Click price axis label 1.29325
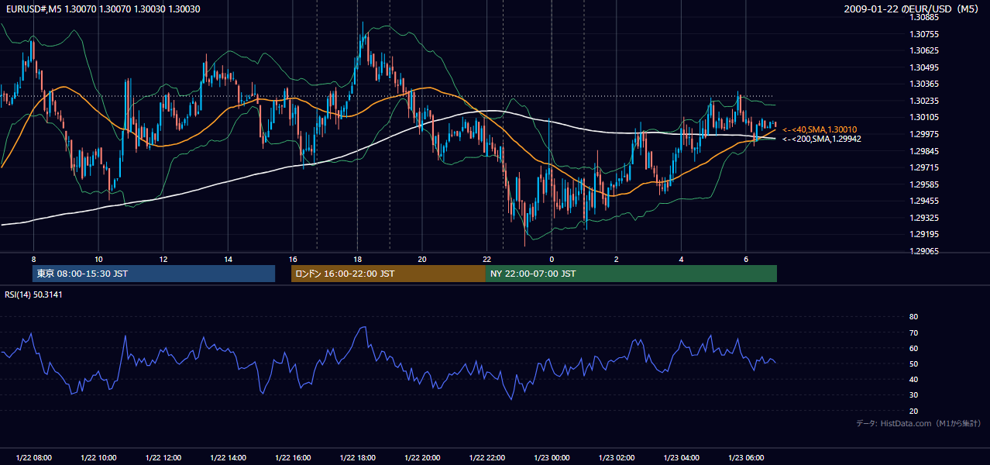This screenshot has height=465, width=990. (925, 218)
